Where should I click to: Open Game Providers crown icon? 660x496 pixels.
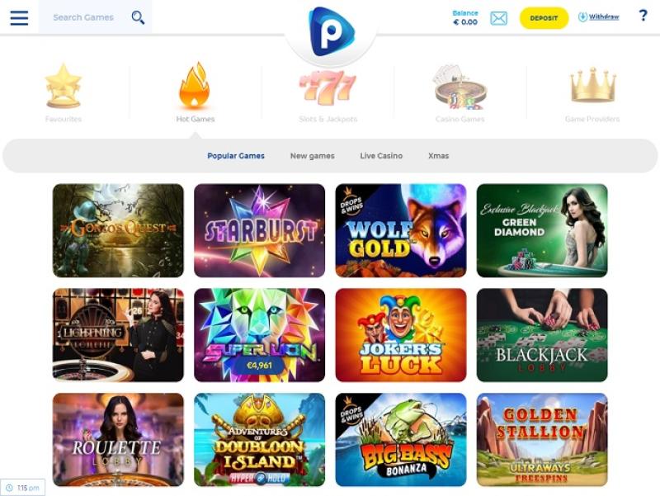592,86
